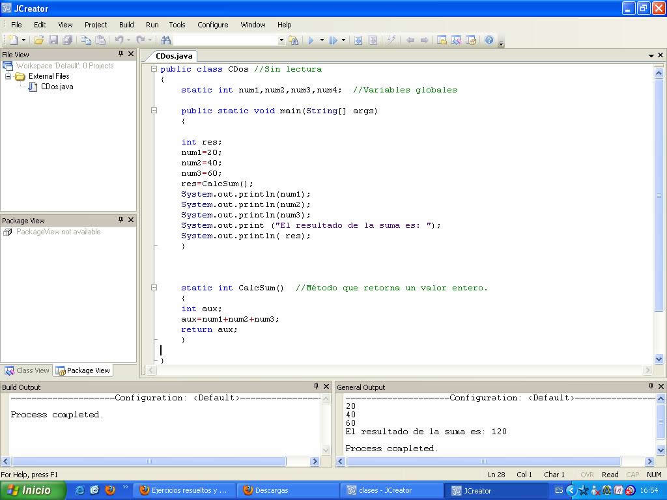
Task: Open the Run File dropdown arrow
Action: (343, 40)
